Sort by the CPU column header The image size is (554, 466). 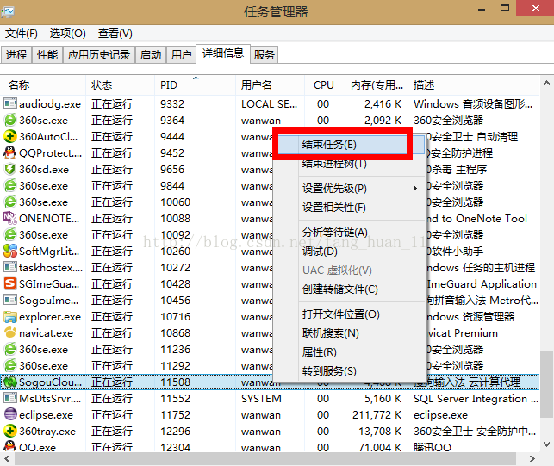coord(322,85)
